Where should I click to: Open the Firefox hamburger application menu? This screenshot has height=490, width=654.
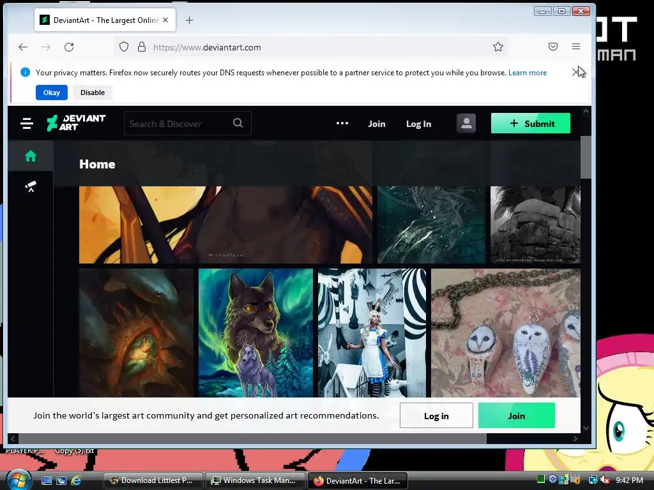576,47
